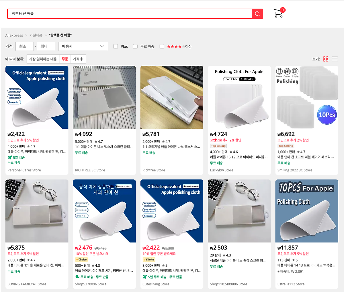The image size is (344, 292).
Task: Click Top Selling badge on ₩6,692 item
Action: 286,146
